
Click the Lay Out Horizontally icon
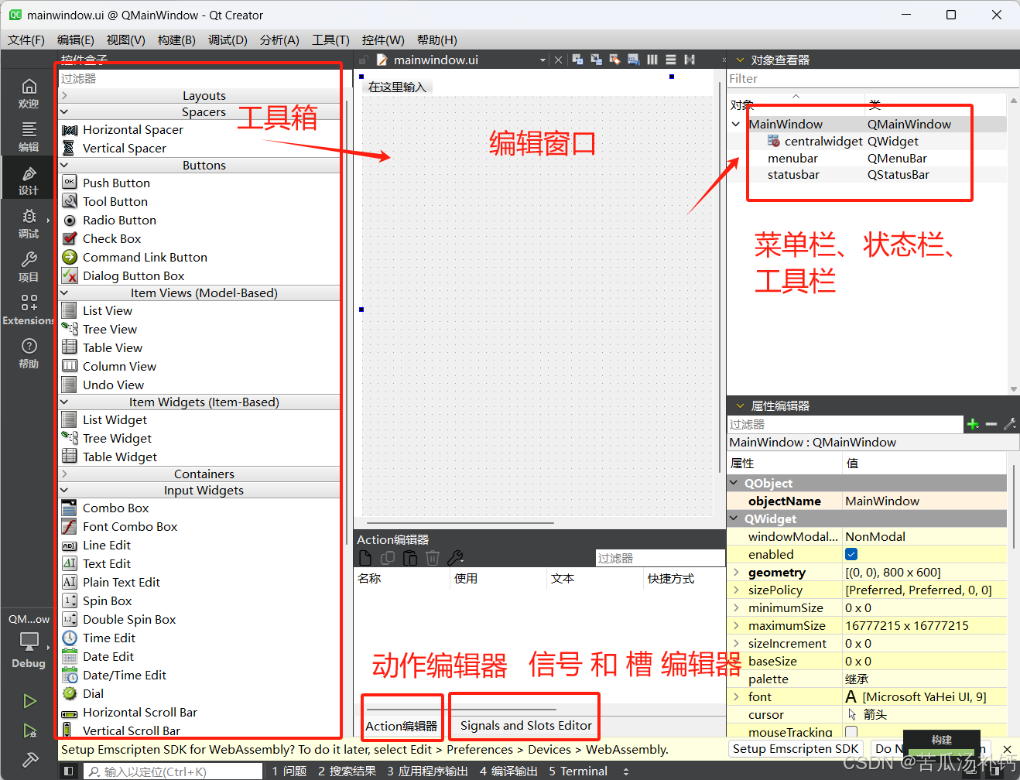click(652, 60)
